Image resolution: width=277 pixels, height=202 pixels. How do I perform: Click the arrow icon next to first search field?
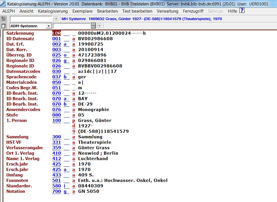56,19
